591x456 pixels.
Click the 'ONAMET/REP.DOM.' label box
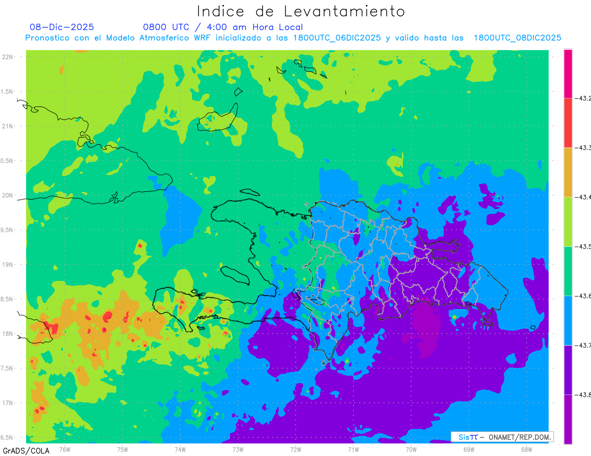pyautogui.click(x=502, y=437)
